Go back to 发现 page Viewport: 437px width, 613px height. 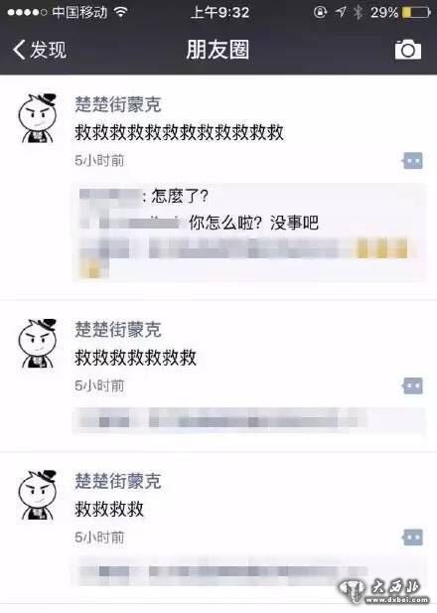[x=40, y=50]
